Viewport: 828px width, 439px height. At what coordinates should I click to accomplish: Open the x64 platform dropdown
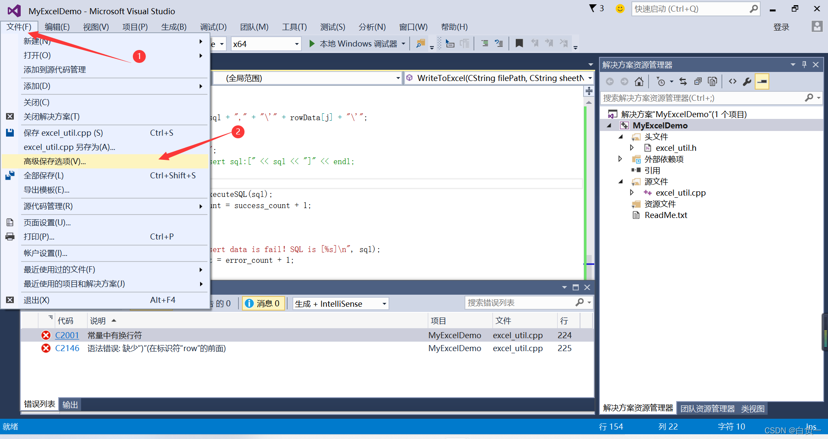coord(297,44)
